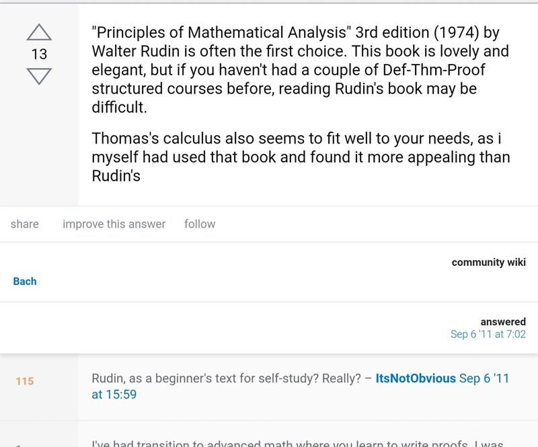The width and height of the screenshot is (538, 447).
Task: Open Bach's user profile
Action: click(x=25, y=281)
